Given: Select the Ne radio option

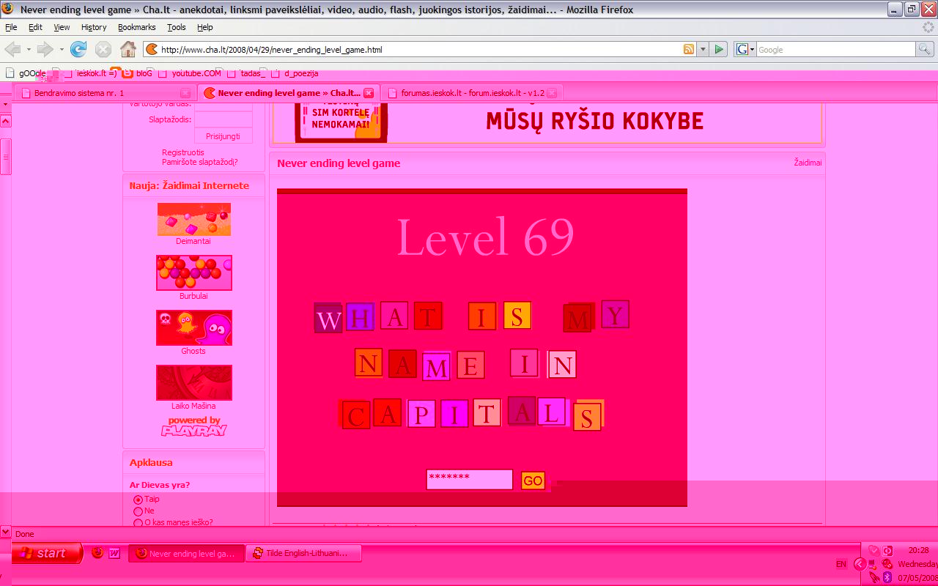Looking at the screenshot, I should click(x=138, y=511).
